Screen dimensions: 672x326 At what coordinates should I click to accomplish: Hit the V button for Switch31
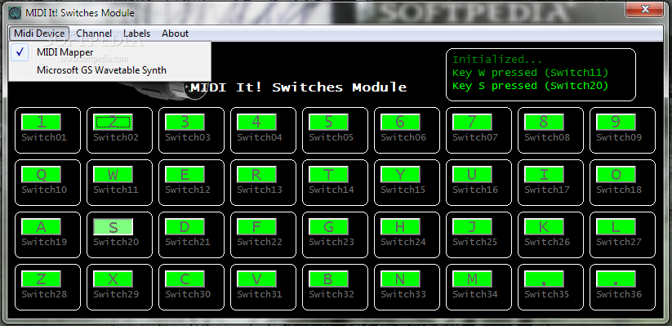256,279
